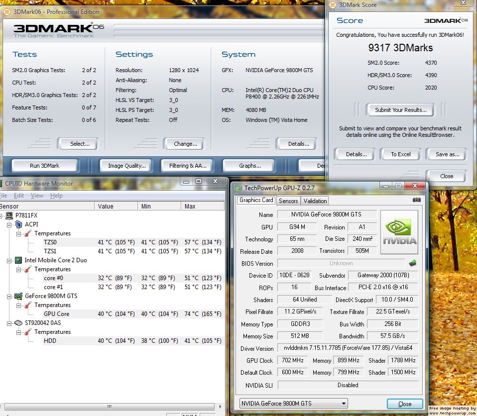Click the 3DMark06 title bar orange icon
Image resolution: width=477 pixels, height=416 pixels.
7,12
